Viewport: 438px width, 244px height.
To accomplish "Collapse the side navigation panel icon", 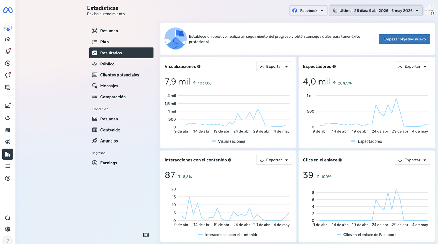I will point(146,235).
